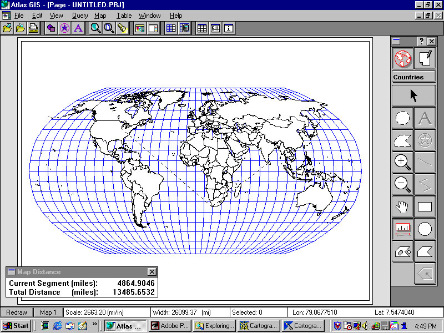Close the Map Distance window
Image resolution: width=444 pixels, height=333 pixels.
tap(152, 272)
